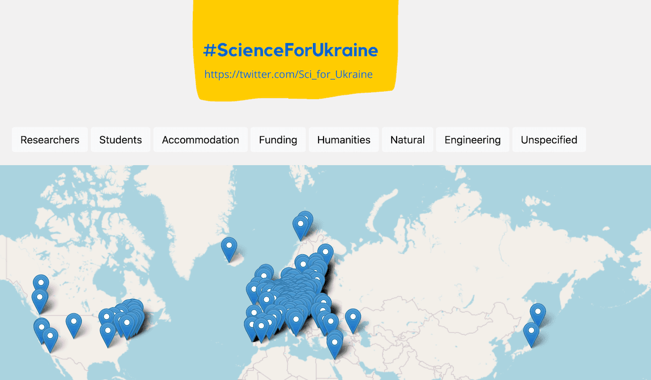
Task: Click the #ScienceForUkraine heading
Action: pos(290,50)
